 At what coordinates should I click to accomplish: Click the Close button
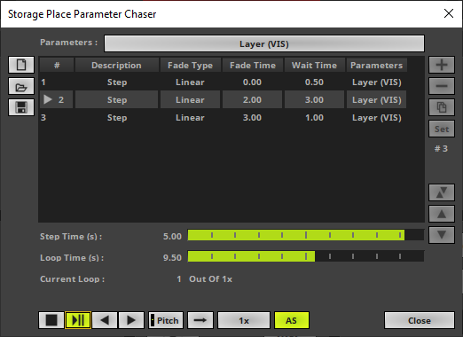[420, 320]
